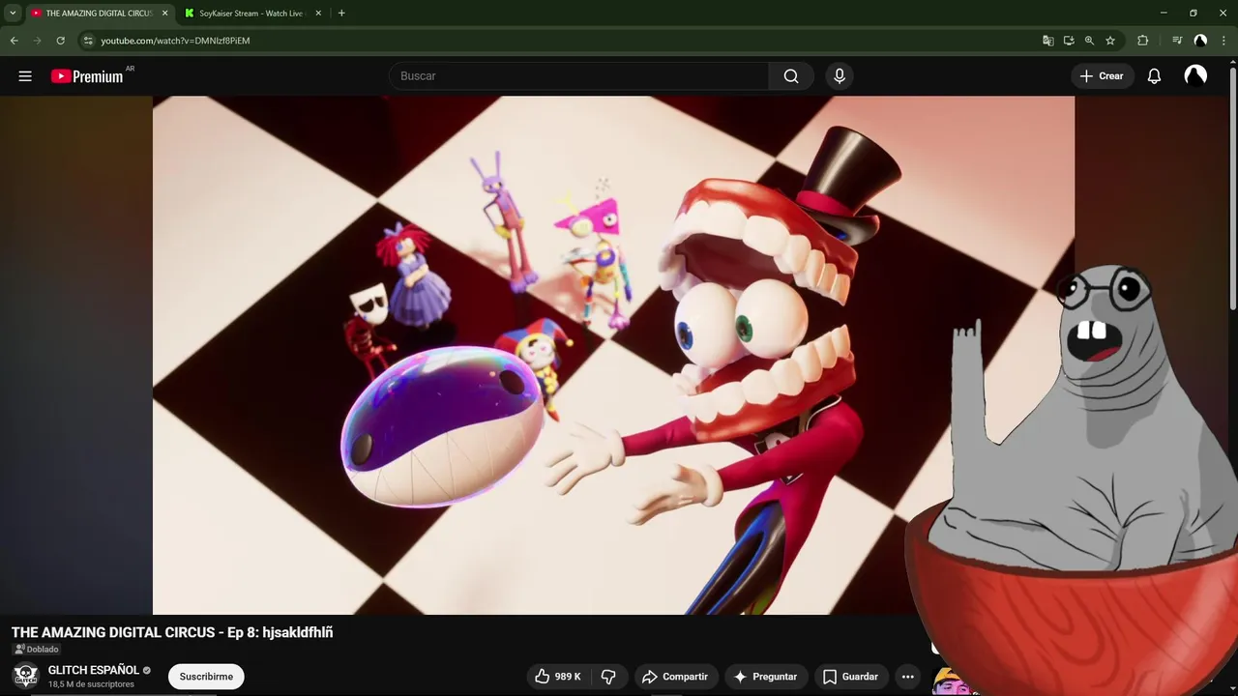Viewport: 1238px width, 696px height.
Task: Click the Buscar search field
Action: [x=578, y=76]
